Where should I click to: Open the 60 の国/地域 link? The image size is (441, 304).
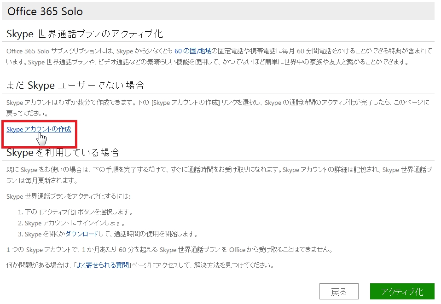coord(193,51)
